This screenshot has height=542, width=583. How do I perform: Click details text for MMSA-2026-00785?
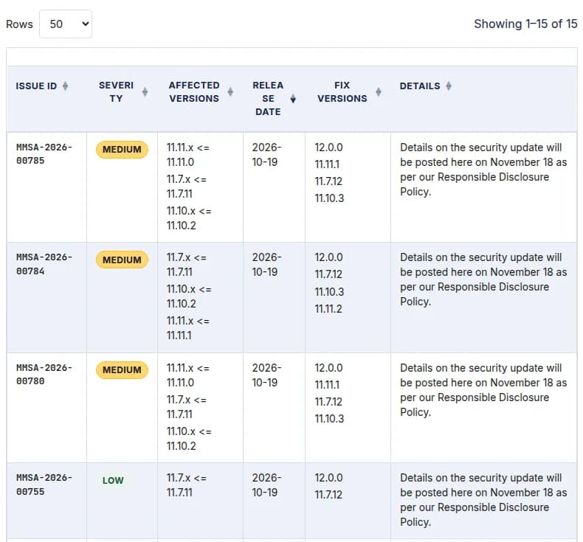click(x=483, y=170)
